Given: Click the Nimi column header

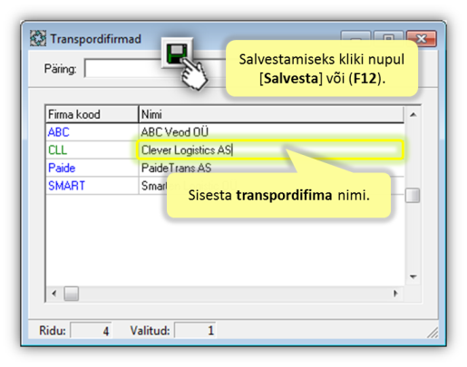Looking at the screenshot, I should pyautogui.click(x=271, y=114).
